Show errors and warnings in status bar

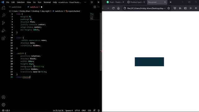click(6, 110)
